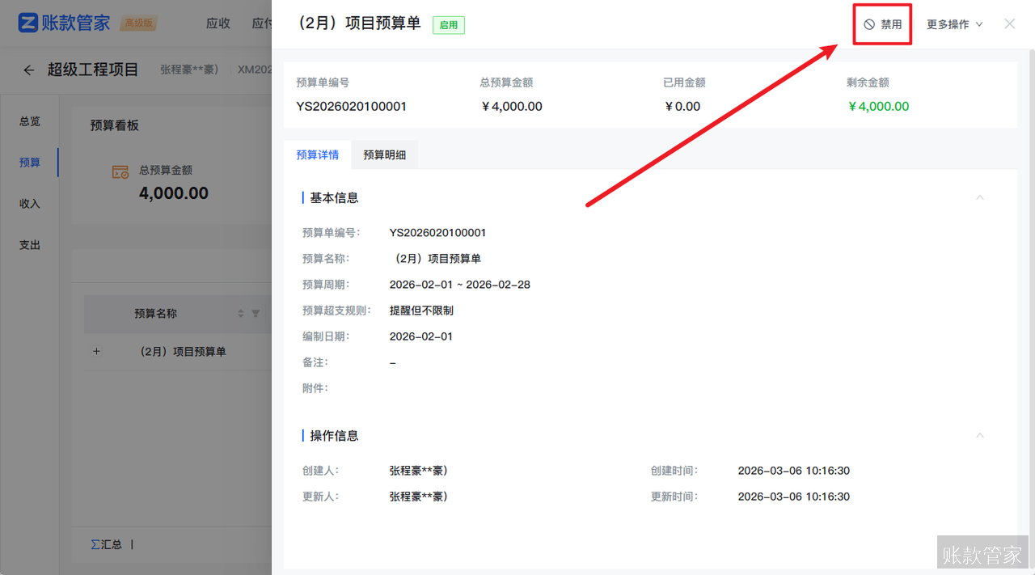Open the 应收 menu item

click(x=218, y=23)
